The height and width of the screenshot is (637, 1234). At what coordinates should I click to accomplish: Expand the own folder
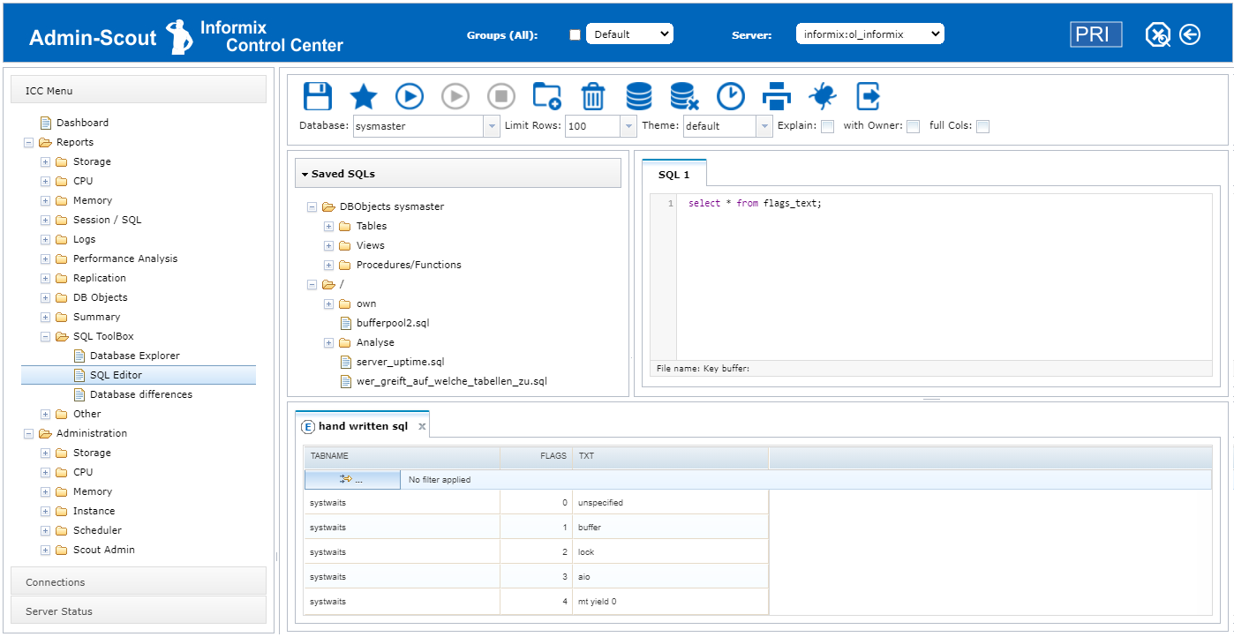(329, 304)
